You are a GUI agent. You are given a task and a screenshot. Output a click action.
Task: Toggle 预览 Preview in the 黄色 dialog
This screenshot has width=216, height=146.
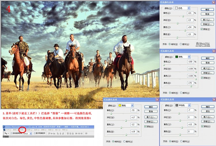145,126
